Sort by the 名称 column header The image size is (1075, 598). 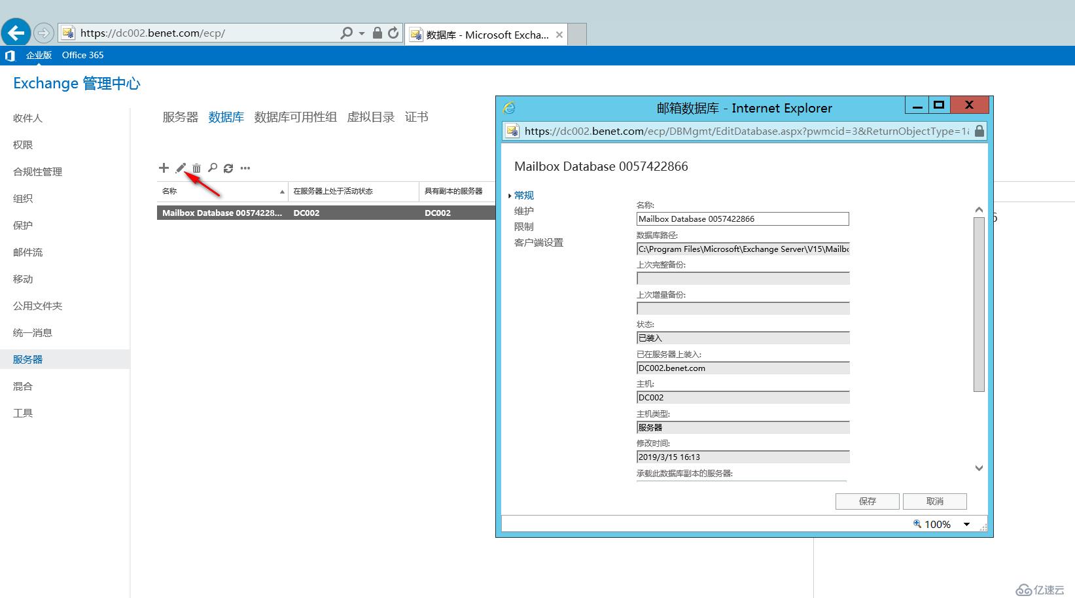(x=222, y=191)
